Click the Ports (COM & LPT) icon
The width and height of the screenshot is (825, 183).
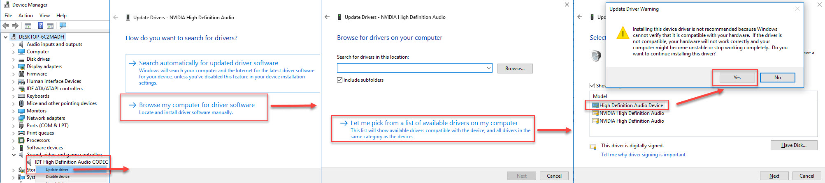(x=21, y=126)
